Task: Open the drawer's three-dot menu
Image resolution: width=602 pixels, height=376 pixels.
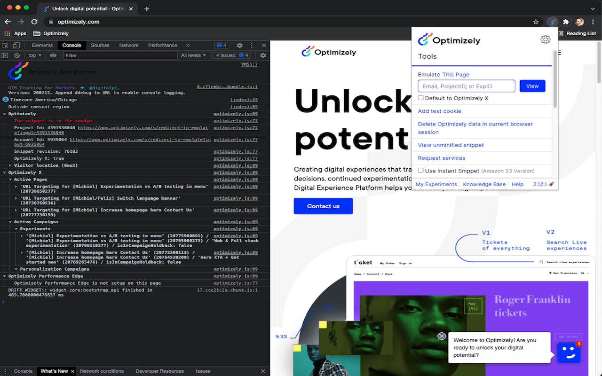Action: coord(5,371)
